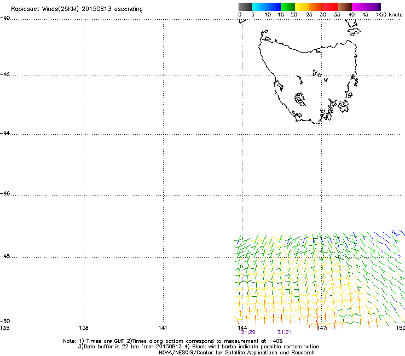Click the latitude label -42
Image resolution: width=405 pixels, height=356 pixels.
[5, 74]
